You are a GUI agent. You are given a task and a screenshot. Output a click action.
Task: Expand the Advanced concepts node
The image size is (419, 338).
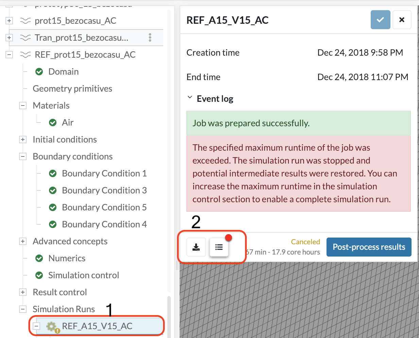23,241
